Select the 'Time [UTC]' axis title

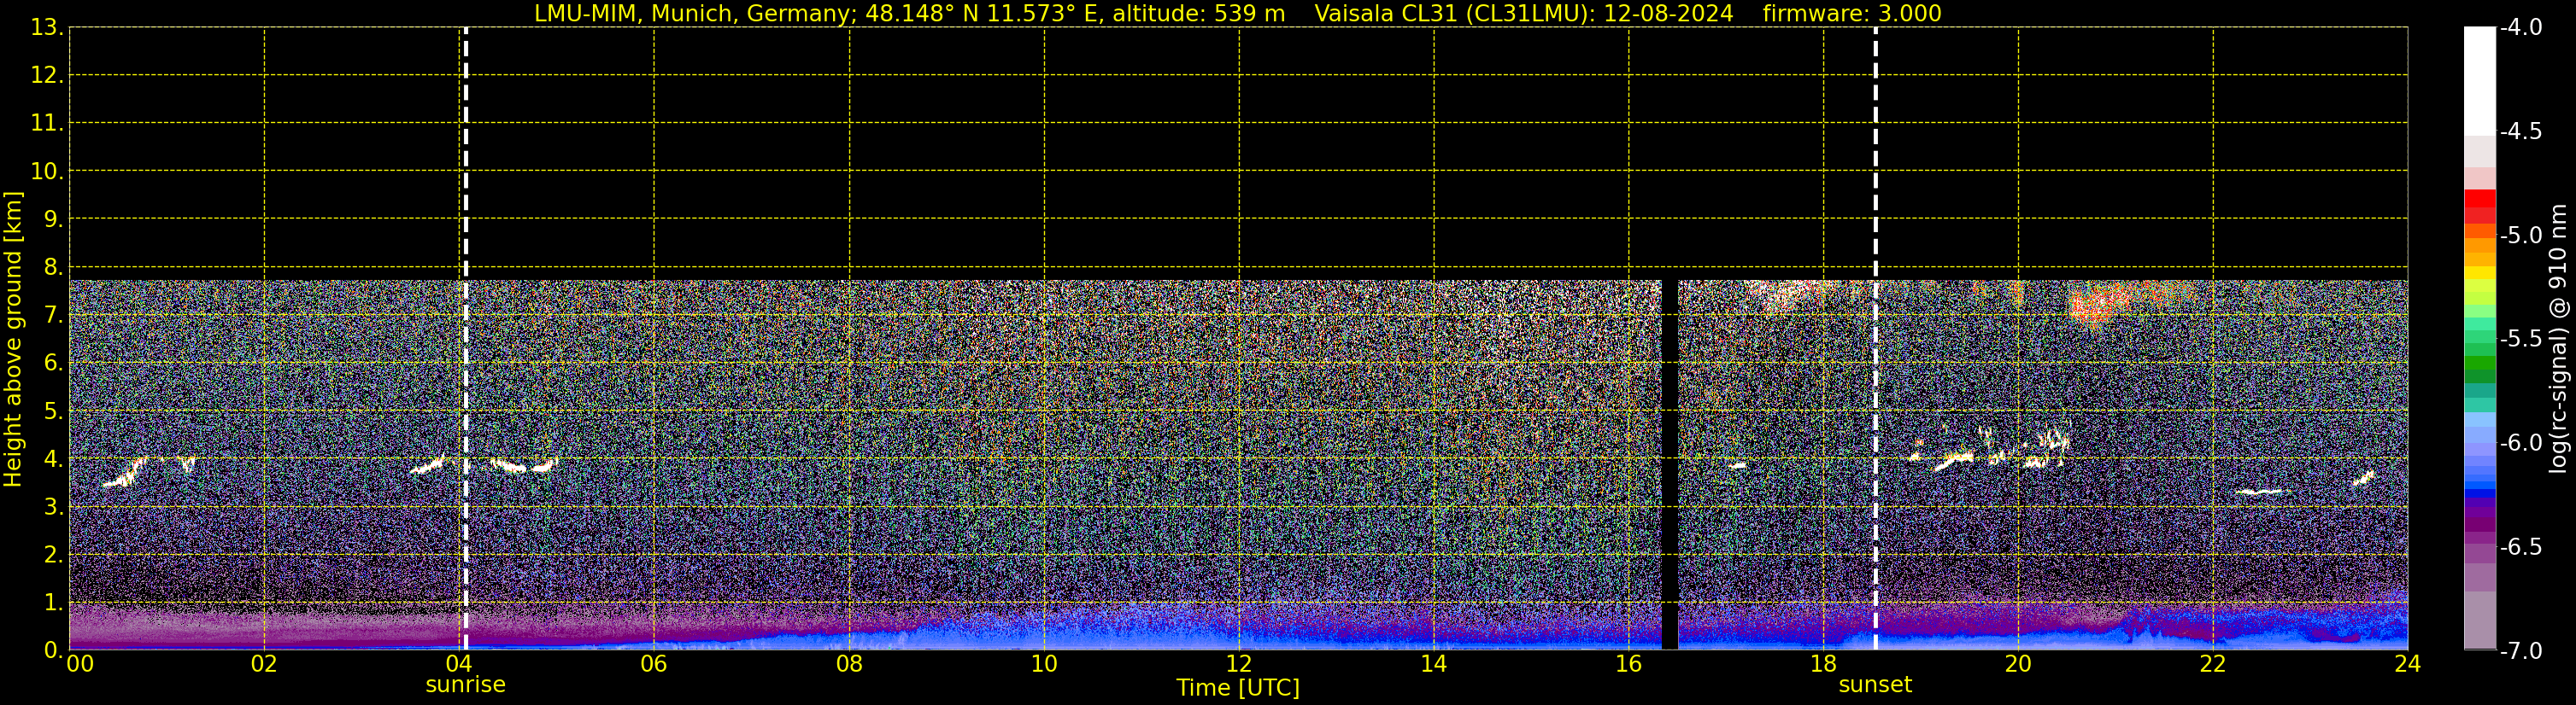click(x=1237, y=688)
